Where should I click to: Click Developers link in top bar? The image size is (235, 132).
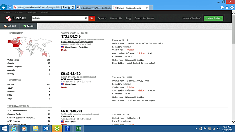coord(32,12)
